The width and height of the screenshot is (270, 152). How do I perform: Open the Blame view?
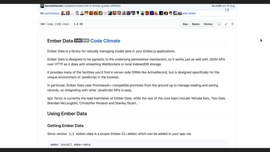(x=196, y=24)
